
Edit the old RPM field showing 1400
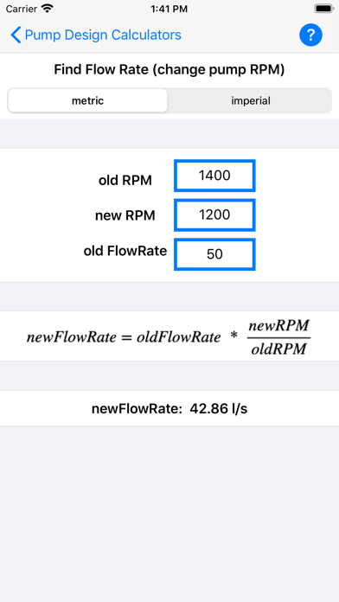(x=214, y=176)
